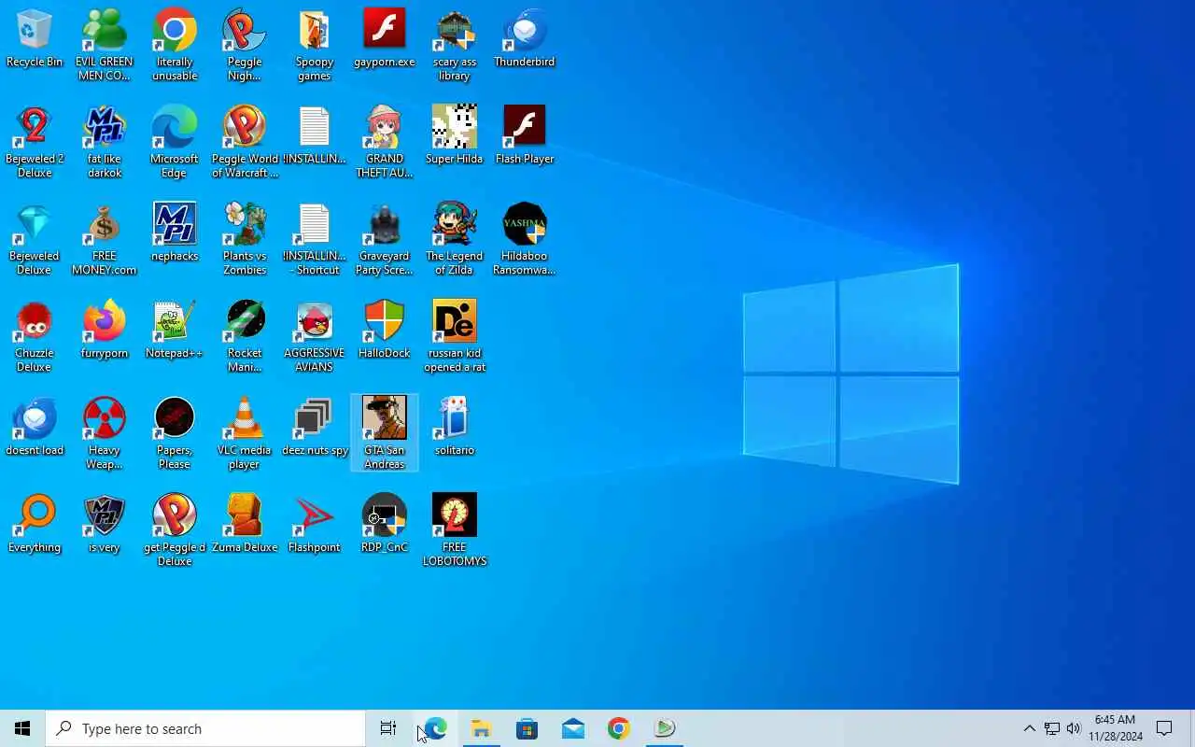Select the AGGRESSIVE AVIANS shortcut
Viewport: 1195px width, 747px height.
315,336
